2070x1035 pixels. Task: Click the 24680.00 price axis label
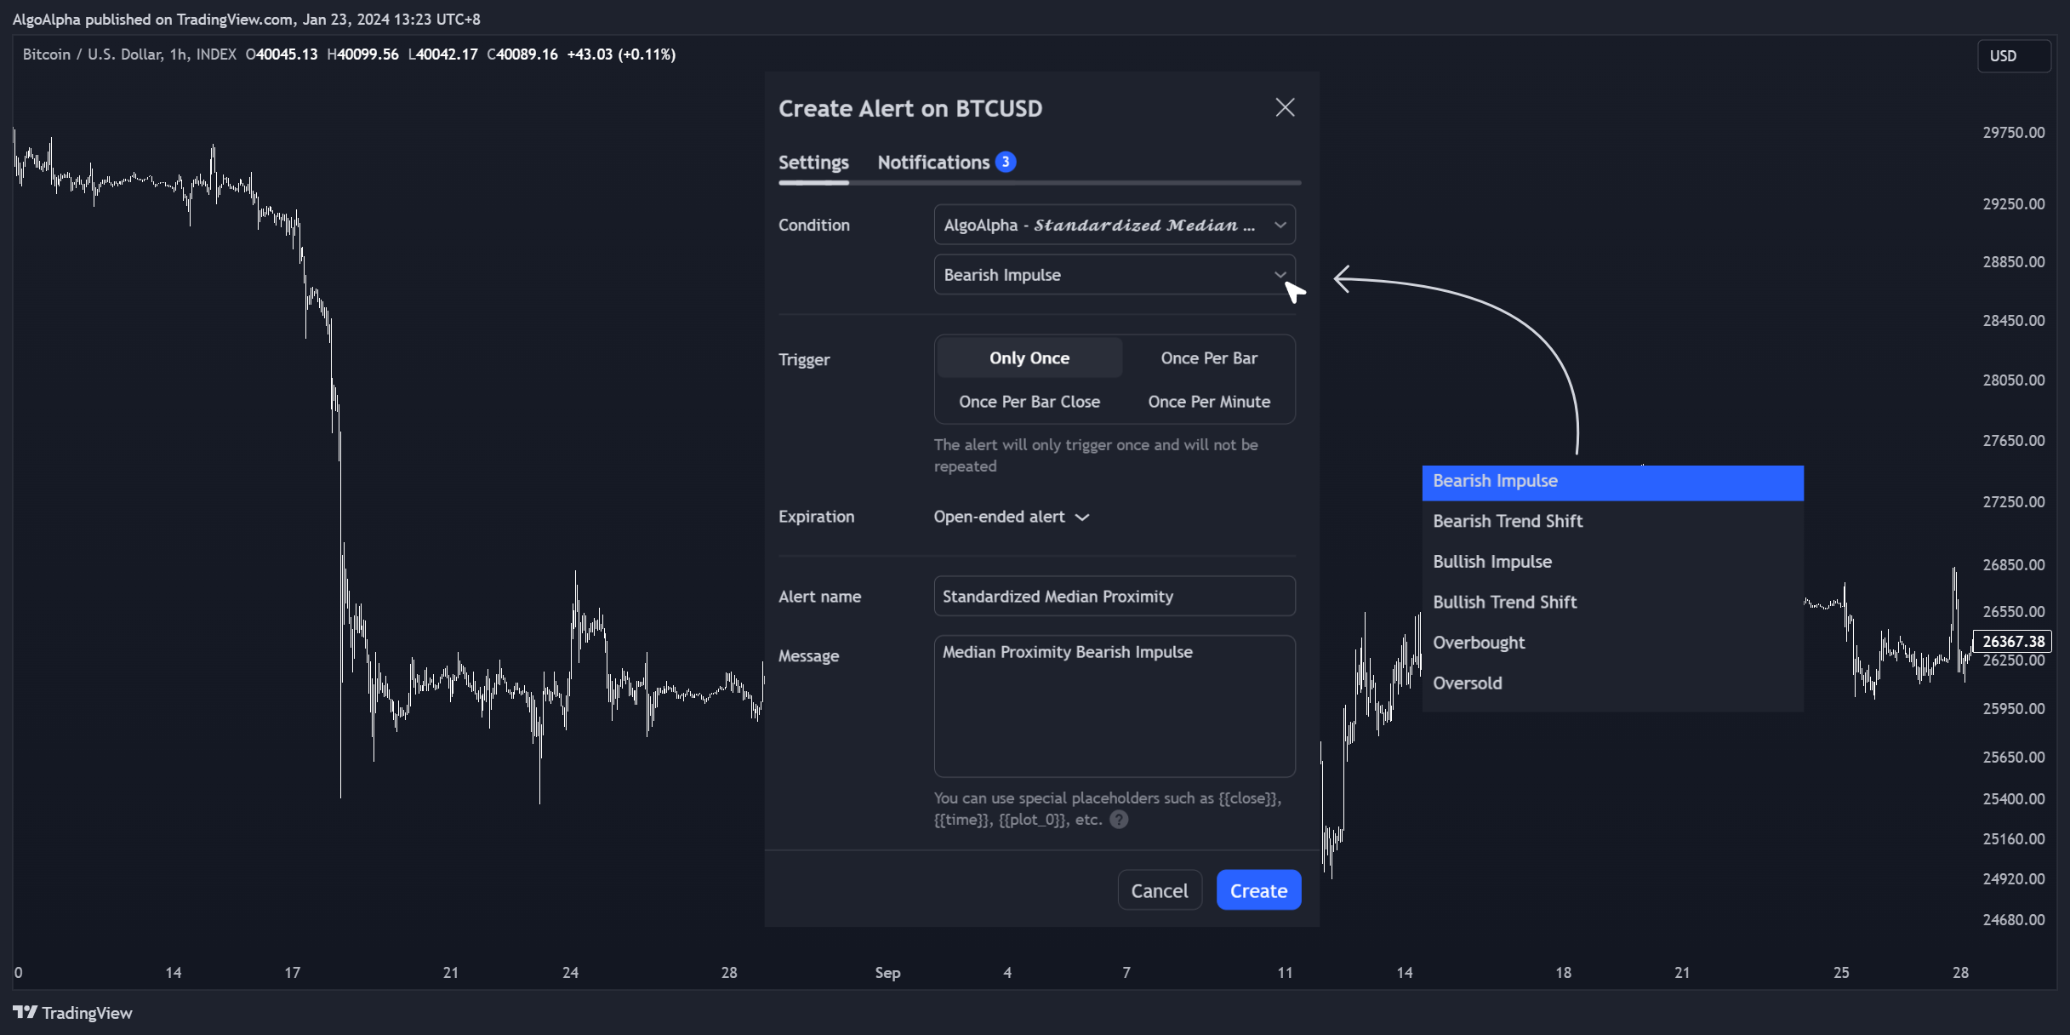[x=2013, y=920]
